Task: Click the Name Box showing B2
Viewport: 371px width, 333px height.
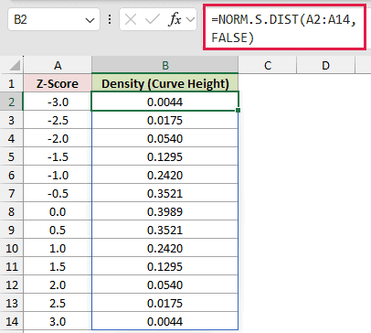Action: point(54,20)
